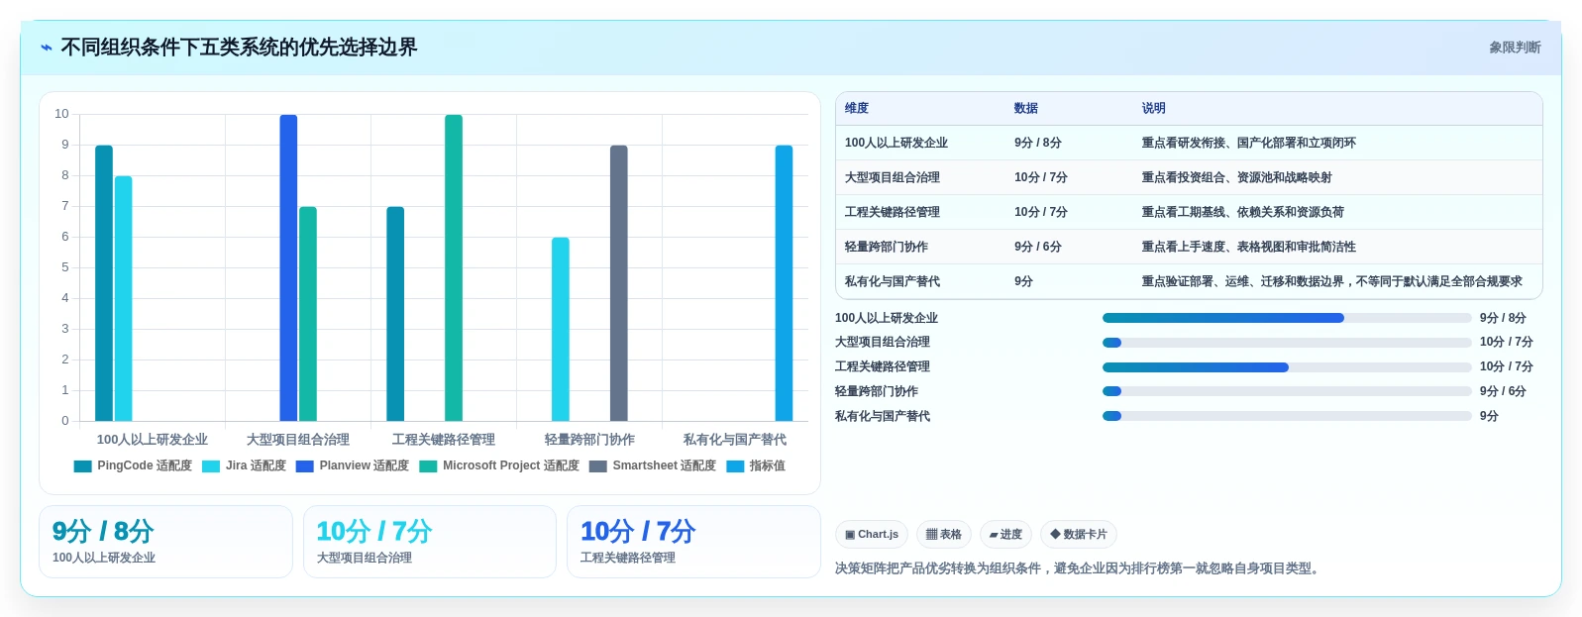
Task: Toggle PingCode 适配度 legend swatch
Action: (x=82, y=466)
